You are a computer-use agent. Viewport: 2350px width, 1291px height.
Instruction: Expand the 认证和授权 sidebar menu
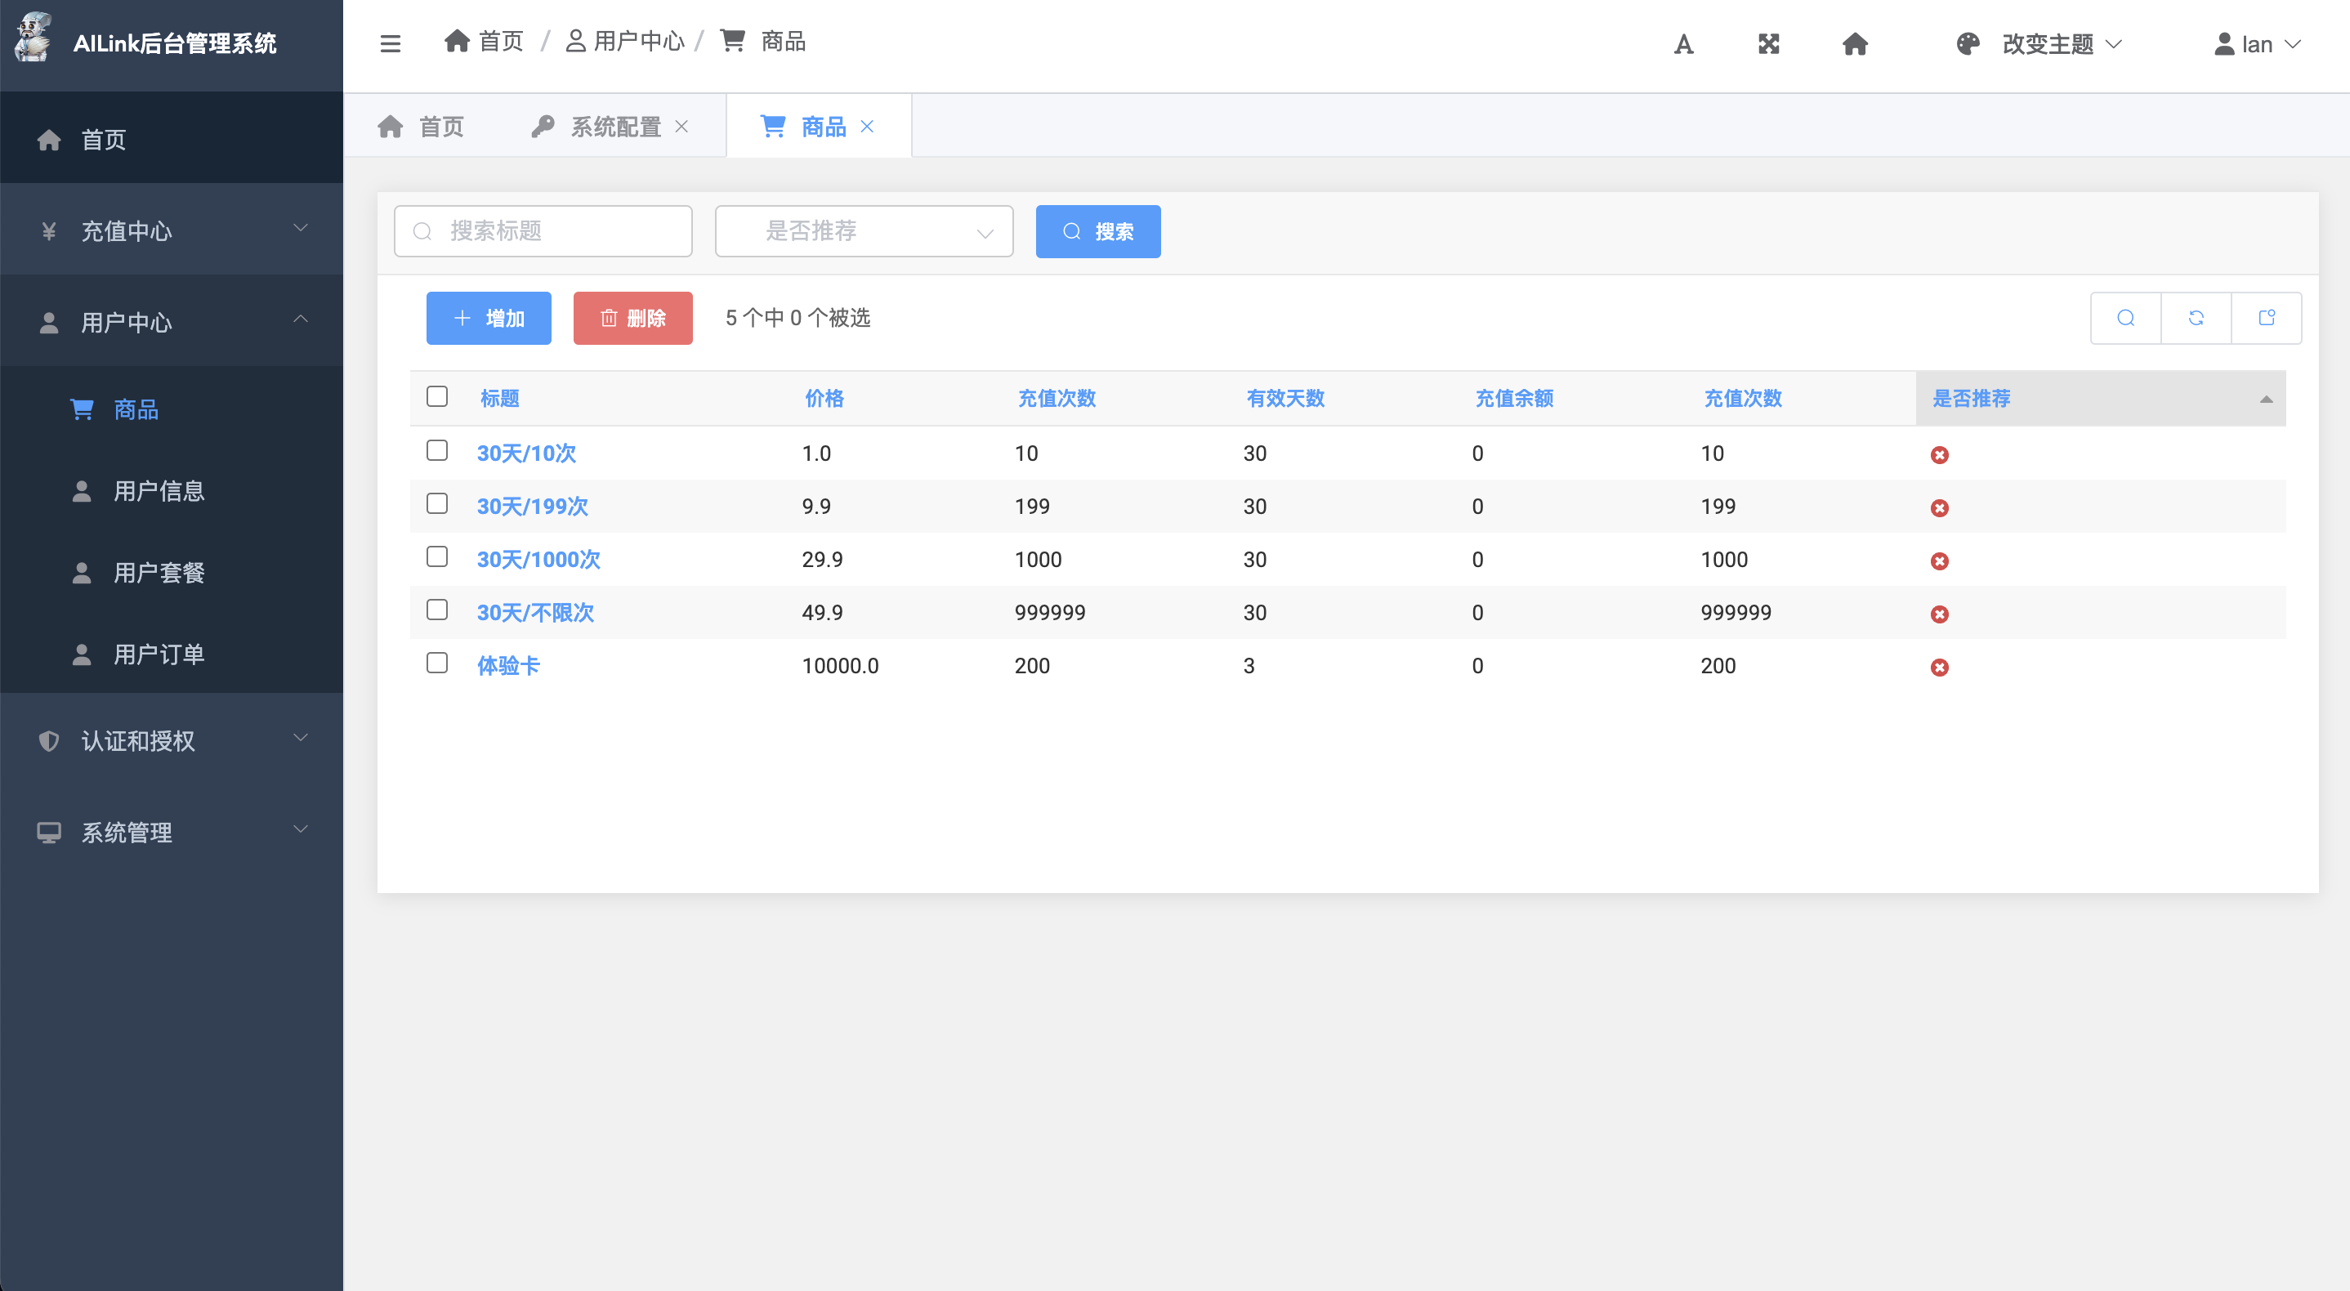(172, 740)
